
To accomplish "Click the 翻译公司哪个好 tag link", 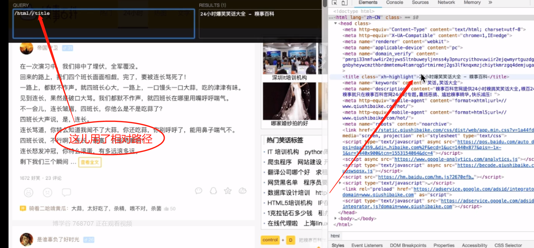I will pyautogui.click(x=289, y=172).
